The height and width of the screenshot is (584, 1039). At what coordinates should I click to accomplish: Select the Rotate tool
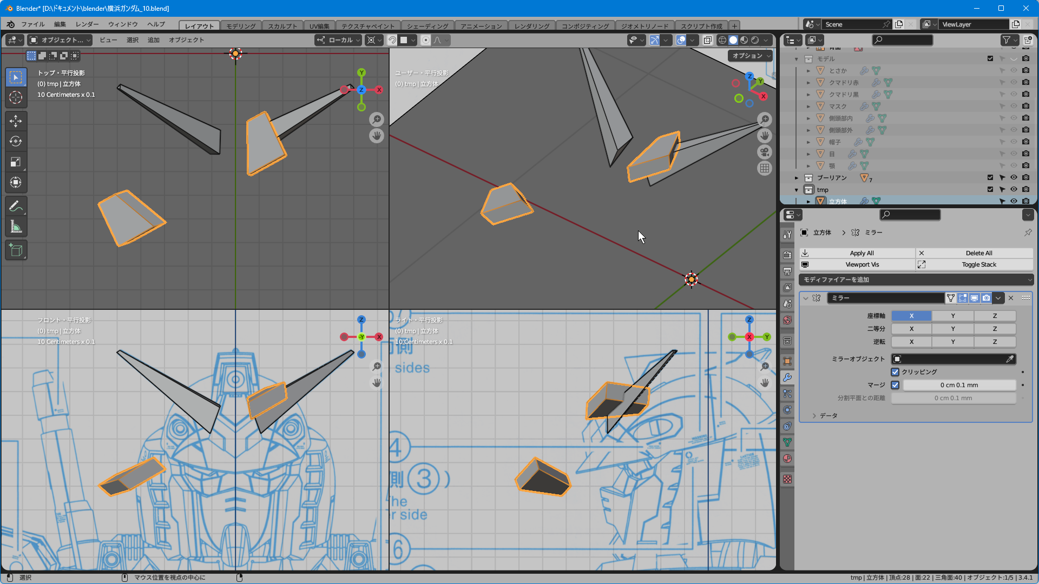tap(16, 141)
